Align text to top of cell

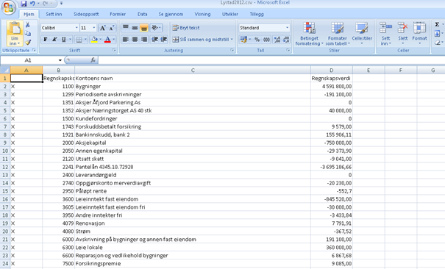[126, 27]
